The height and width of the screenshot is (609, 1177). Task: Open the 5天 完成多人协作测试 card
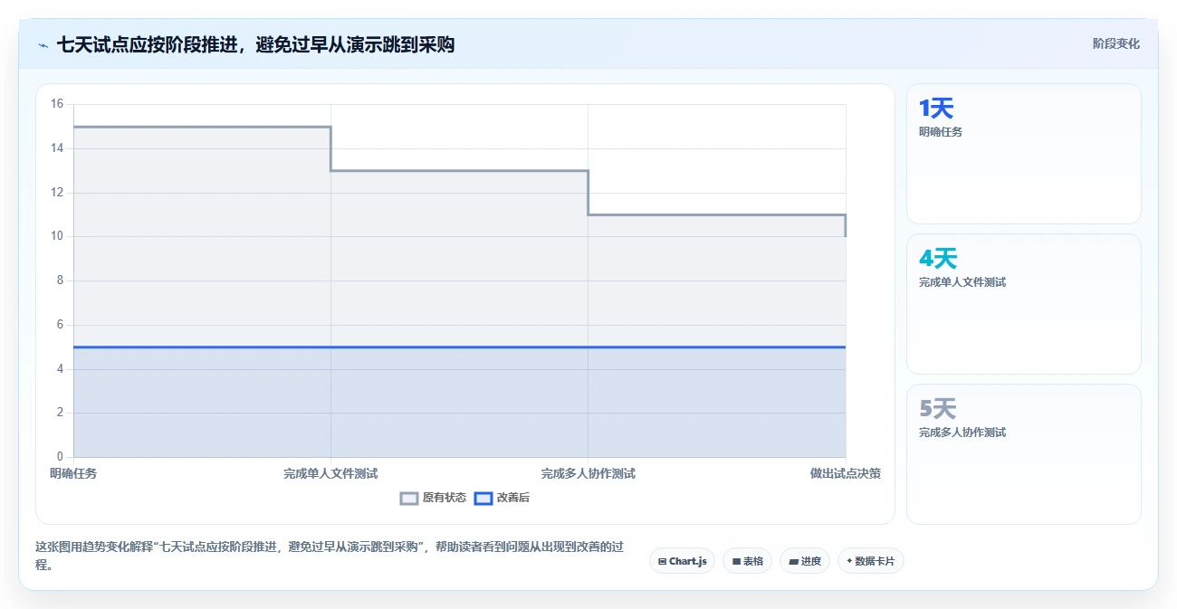pyautogui.click(x=1023, y=454)
